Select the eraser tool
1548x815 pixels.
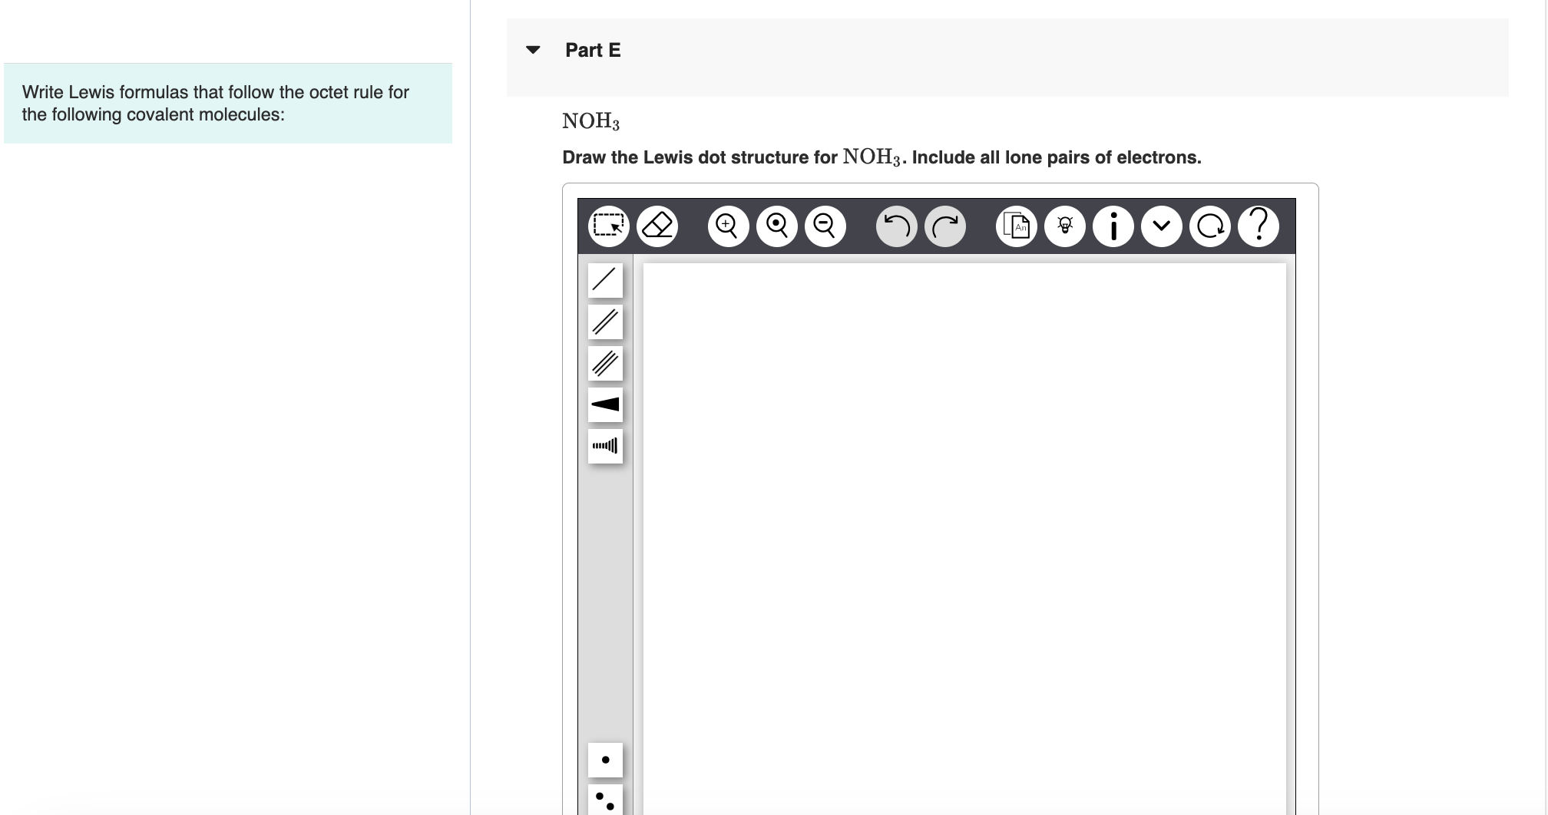(657, 226)
